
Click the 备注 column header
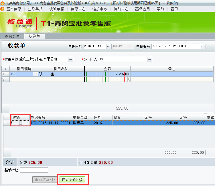172,69
